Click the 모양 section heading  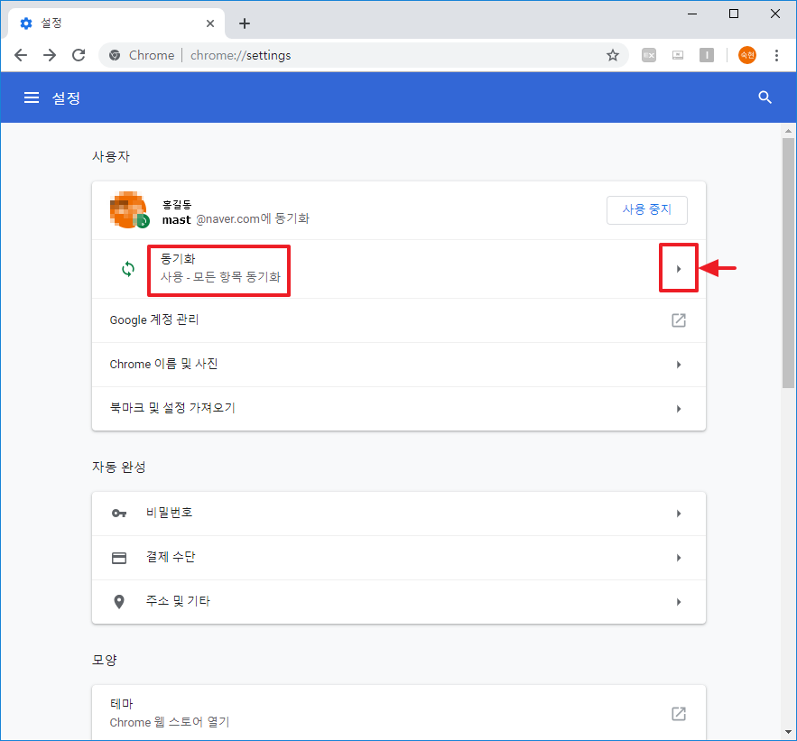coord(104,660)
